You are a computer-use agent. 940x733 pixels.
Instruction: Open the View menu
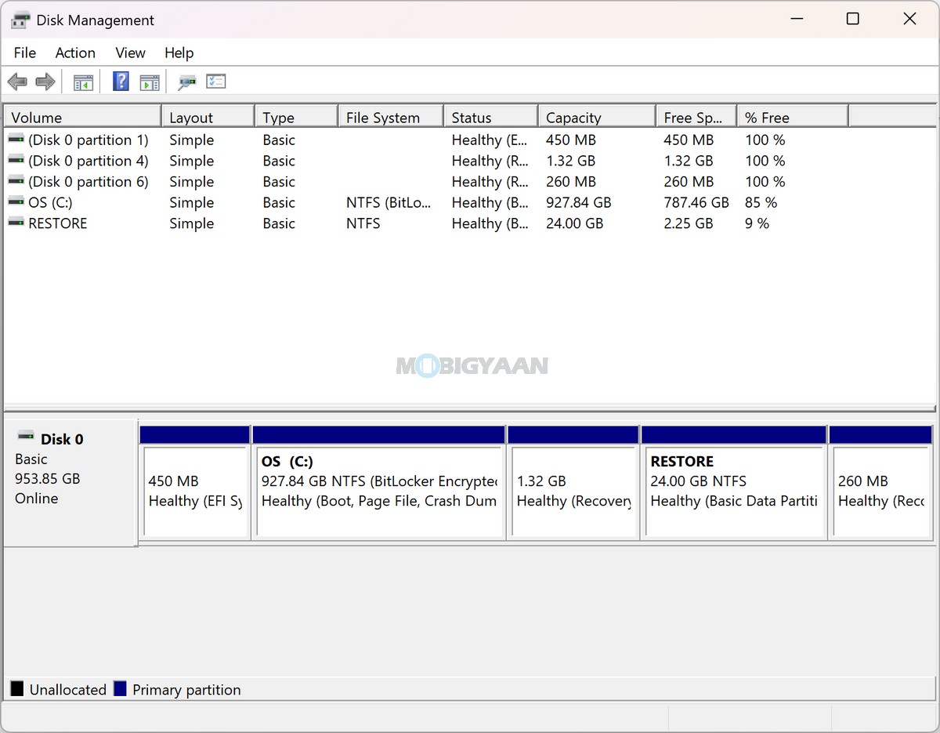[130, 53]
